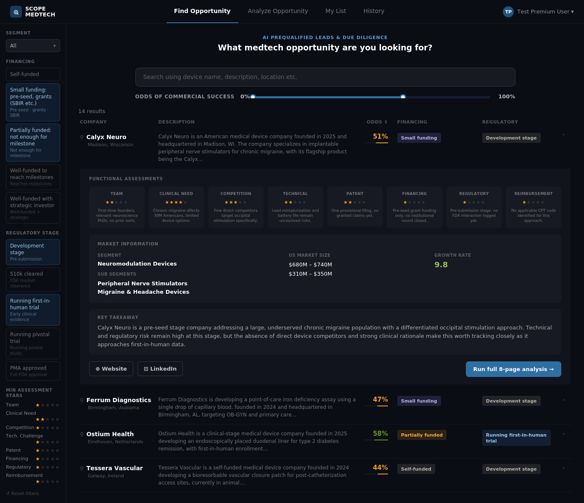584x503 pixels.
Task: Click the Running first-in-human trial badge for Ostium
Action: click(x=516, y=438)
